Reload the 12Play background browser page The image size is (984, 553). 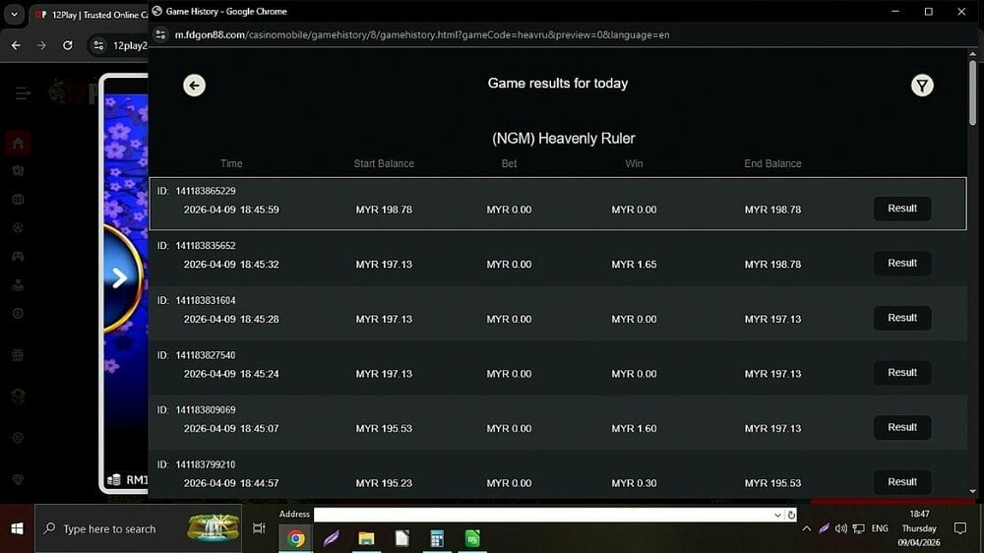(67, 45)
